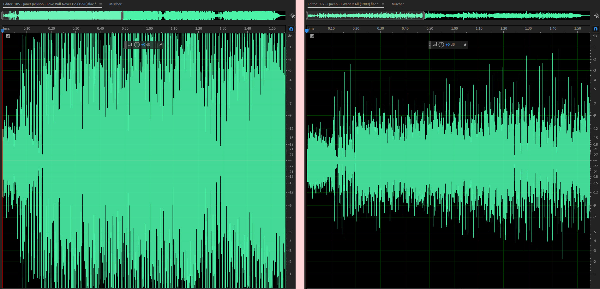Pin the volume HUD in Queen editor
The image size is (600, 289).
pyautogui.click(x=465, y=45)
